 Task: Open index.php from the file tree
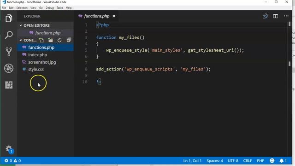point(45,55)
